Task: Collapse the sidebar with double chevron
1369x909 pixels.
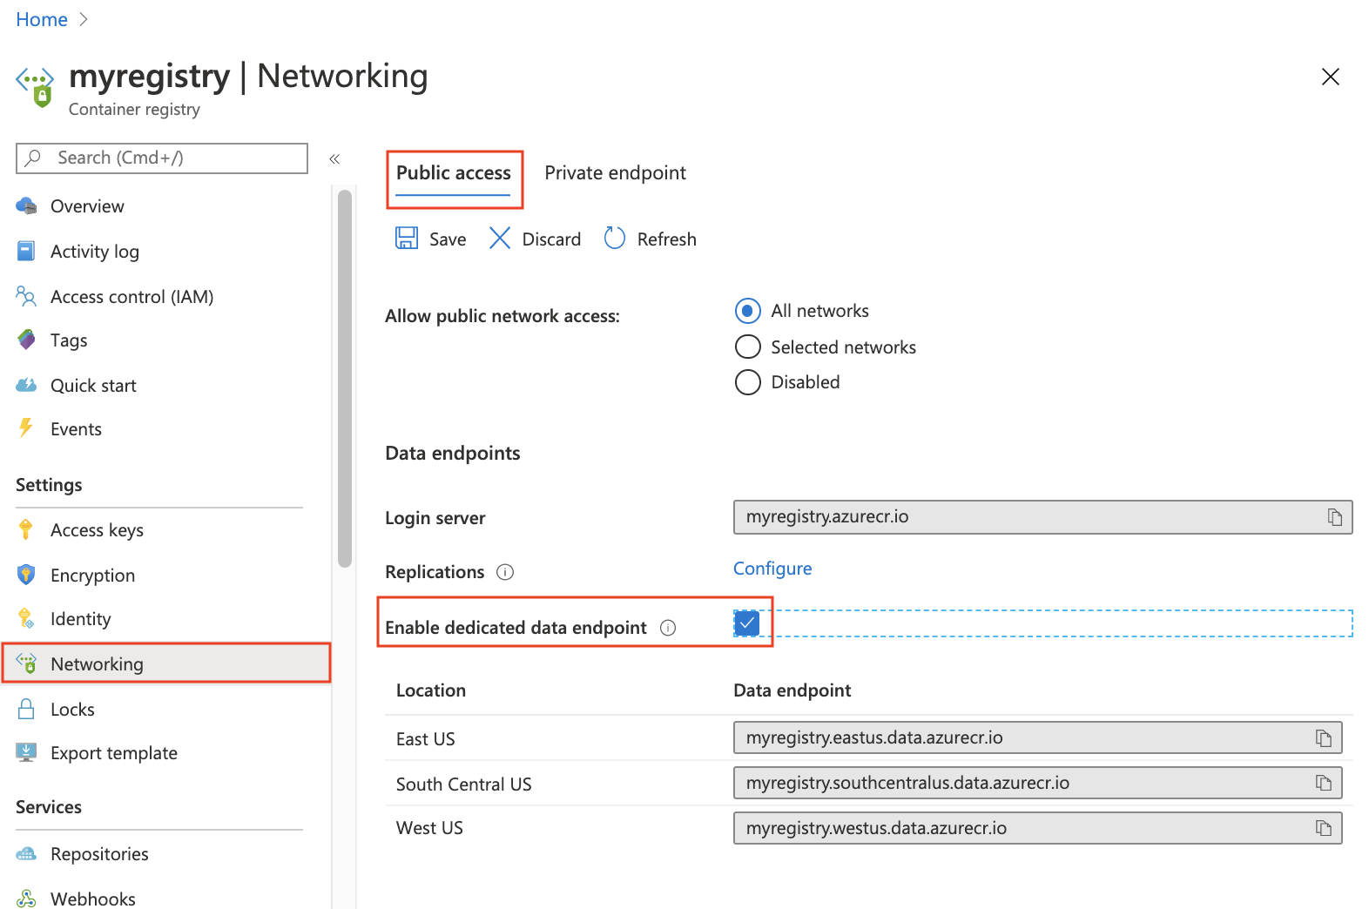Action: coord(334,158)
